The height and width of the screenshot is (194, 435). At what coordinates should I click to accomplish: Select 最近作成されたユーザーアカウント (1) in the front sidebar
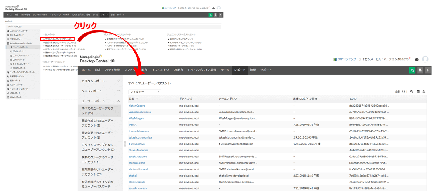point(98,123)
